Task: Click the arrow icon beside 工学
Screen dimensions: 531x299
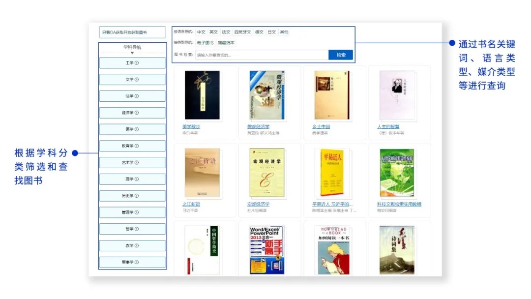Action: coord(137,63)
